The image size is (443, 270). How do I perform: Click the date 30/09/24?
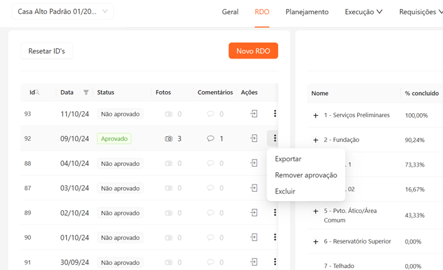click(75, 262)
